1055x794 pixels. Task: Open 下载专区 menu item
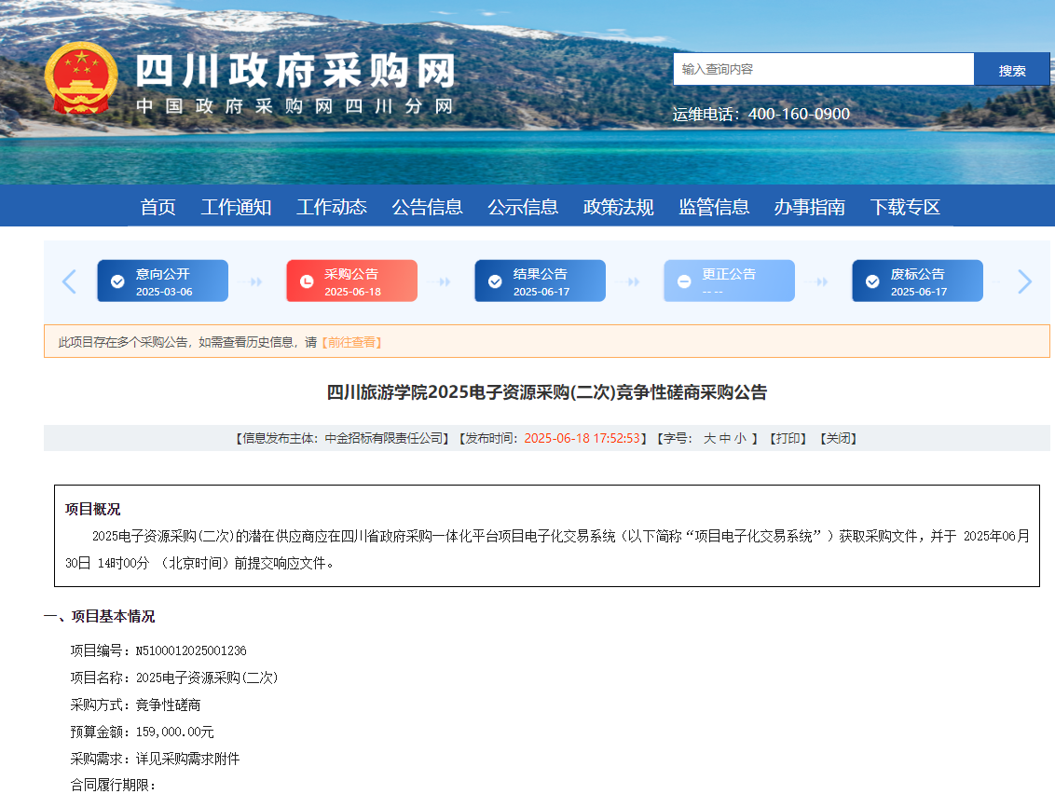(905, 207)
